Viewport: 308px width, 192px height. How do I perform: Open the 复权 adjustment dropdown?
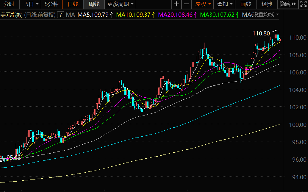pos(203,4)
